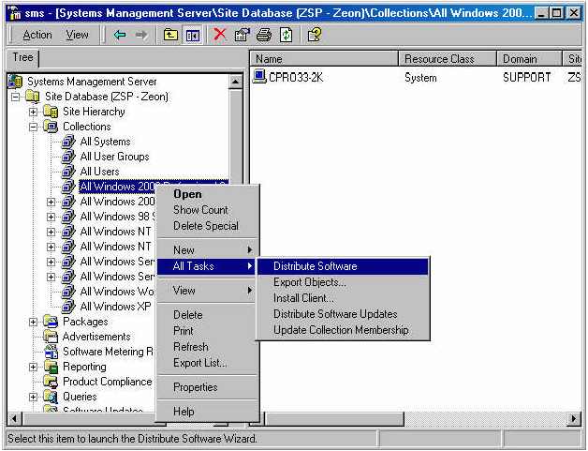Image resolution: width=588 pixels, height=451 pixels.
Task: Choose Help from the context menu
Action: pyautogui.click(x=207, y=412)
